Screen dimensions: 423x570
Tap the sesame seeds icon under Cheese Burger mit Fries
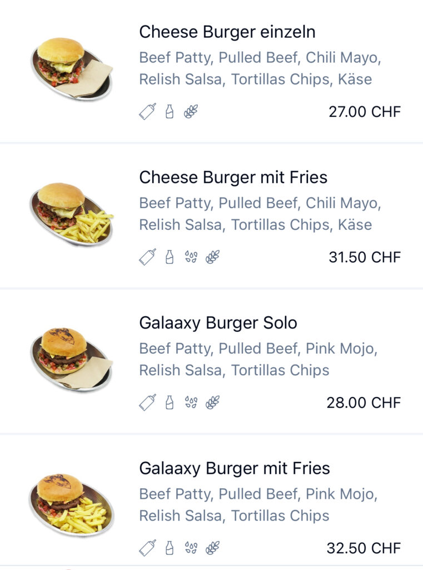(191, 257)
